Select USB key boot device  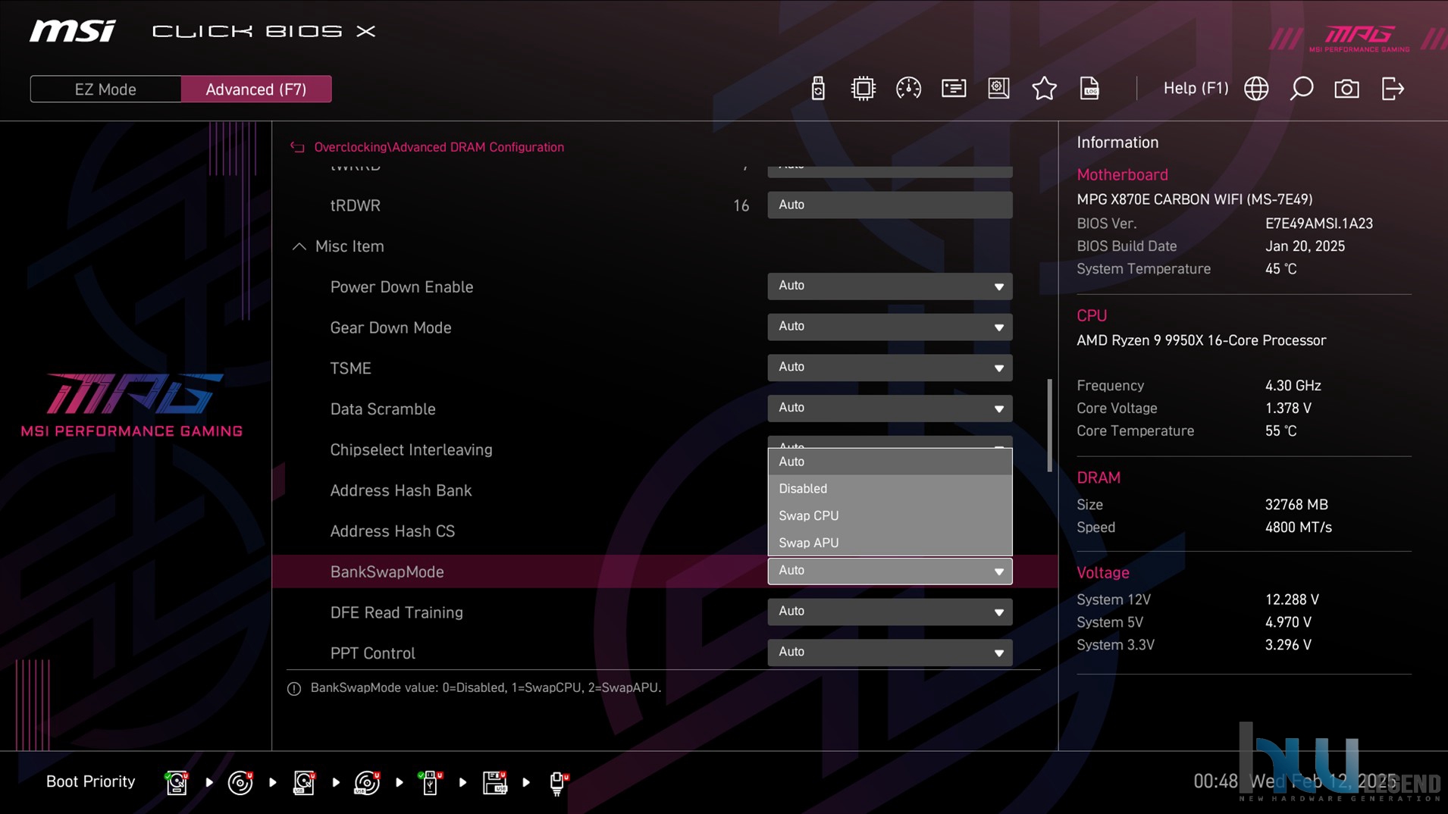pos(431,782)
